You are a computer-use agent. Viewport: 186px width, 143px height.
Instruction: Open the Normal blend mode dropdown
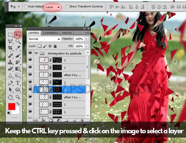[44, 39]
